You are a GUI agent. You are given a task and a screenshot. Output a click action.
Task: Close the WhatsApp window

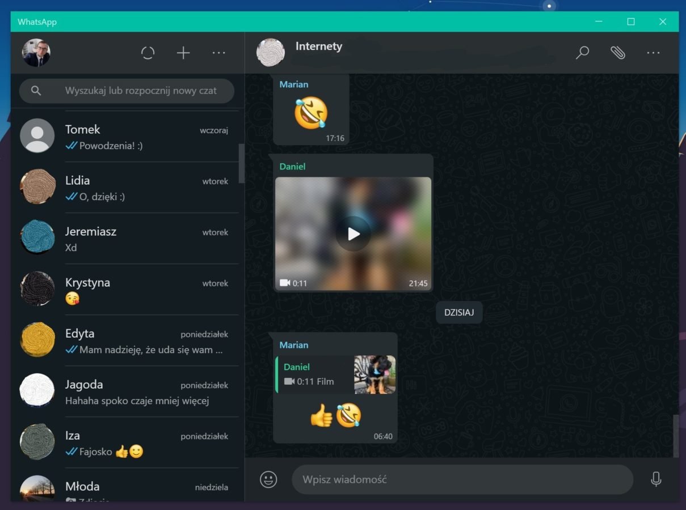[x=663, y=22]
